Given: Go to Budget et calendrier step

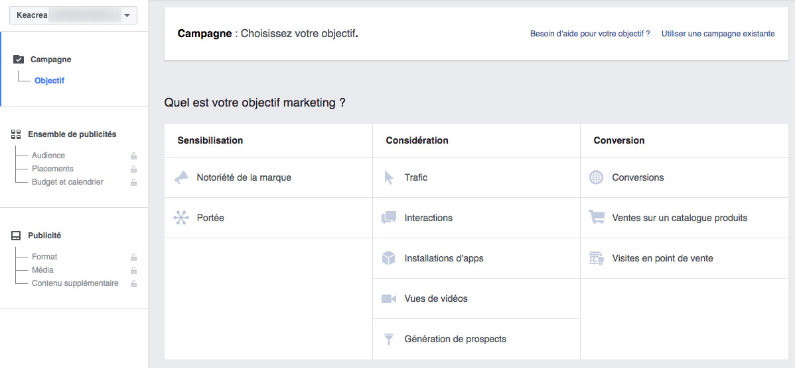Looking at the screenshot, I should click(68, 182).
